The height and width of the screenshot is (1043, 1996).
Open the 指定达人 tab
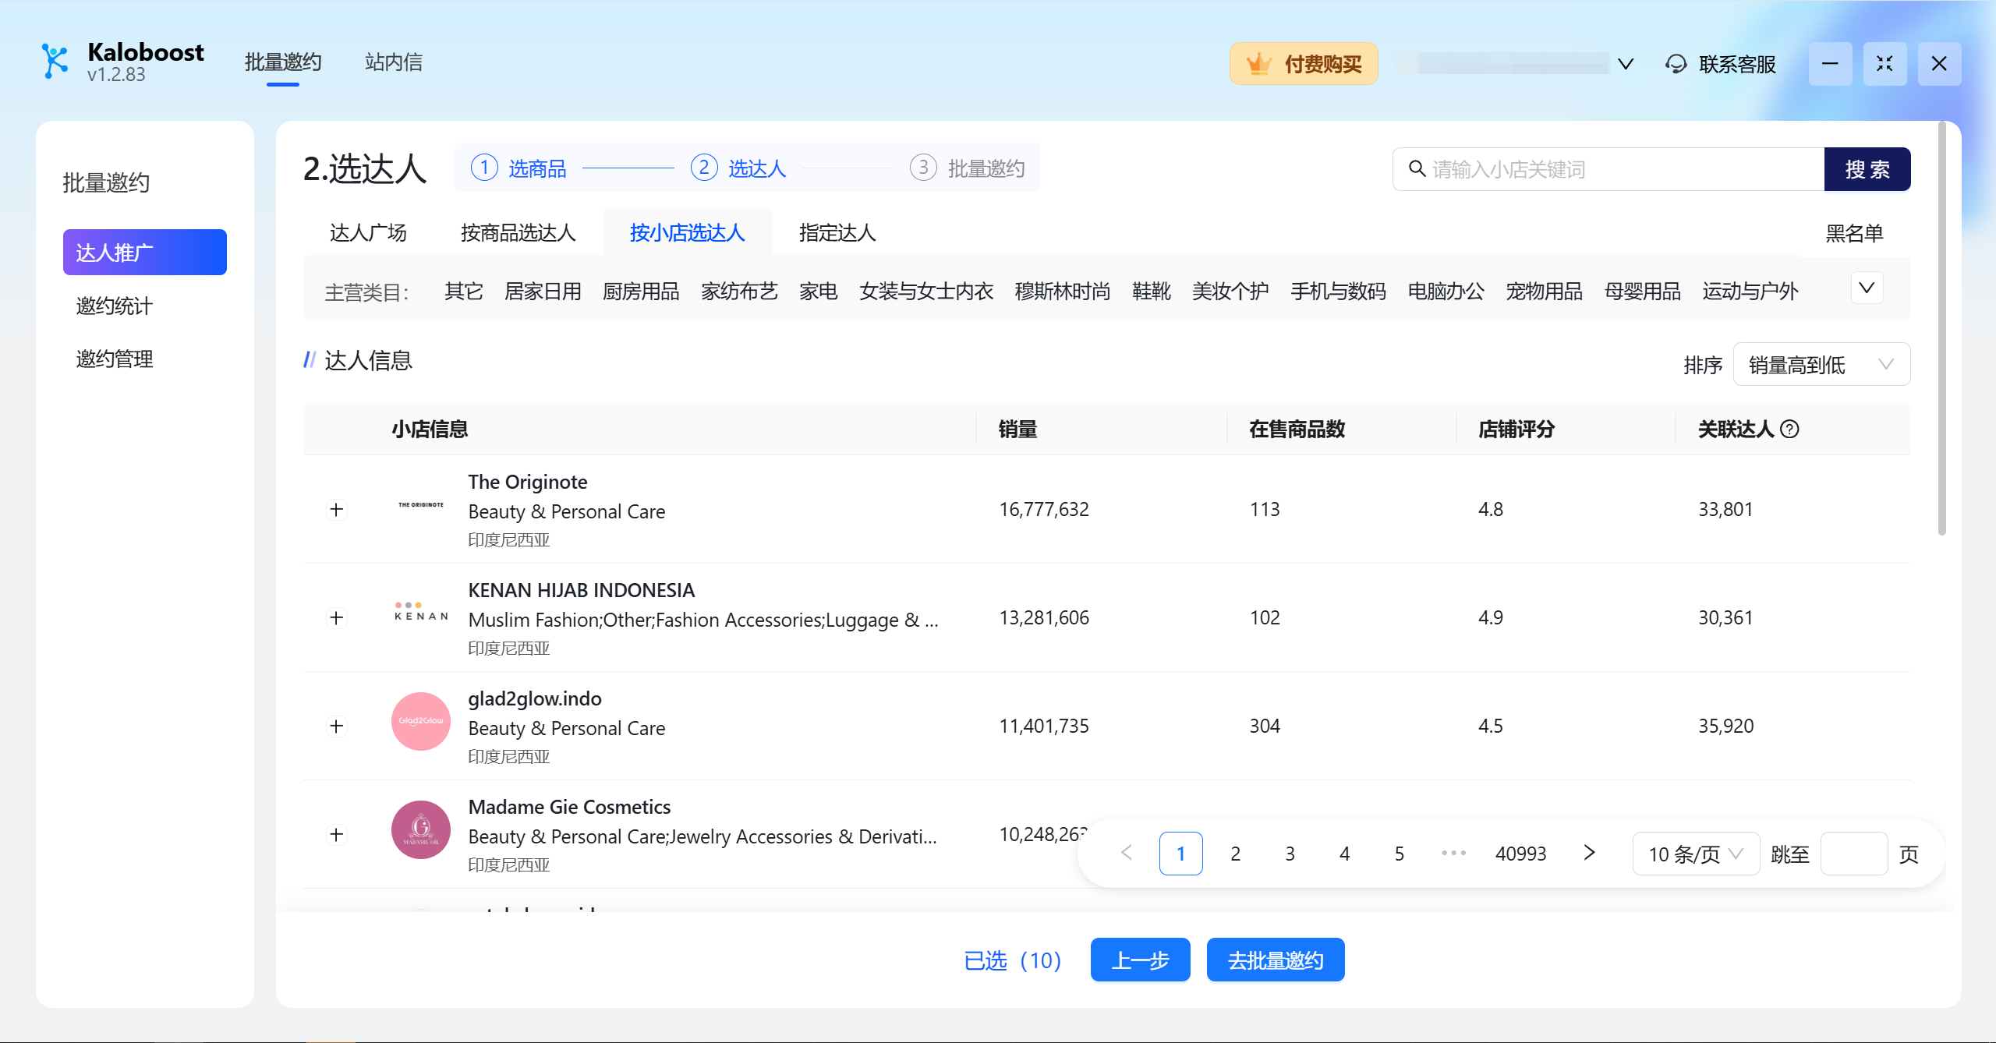[x=837, y=232]
